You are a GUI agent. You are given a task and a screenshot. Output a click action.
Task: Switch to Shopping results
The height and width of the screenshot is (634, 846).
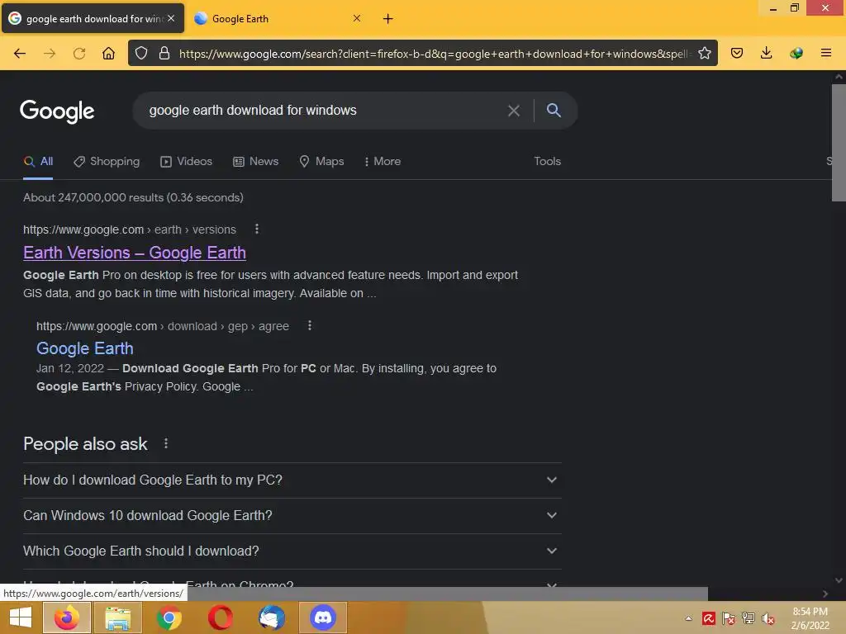click(x=107, y=161)
